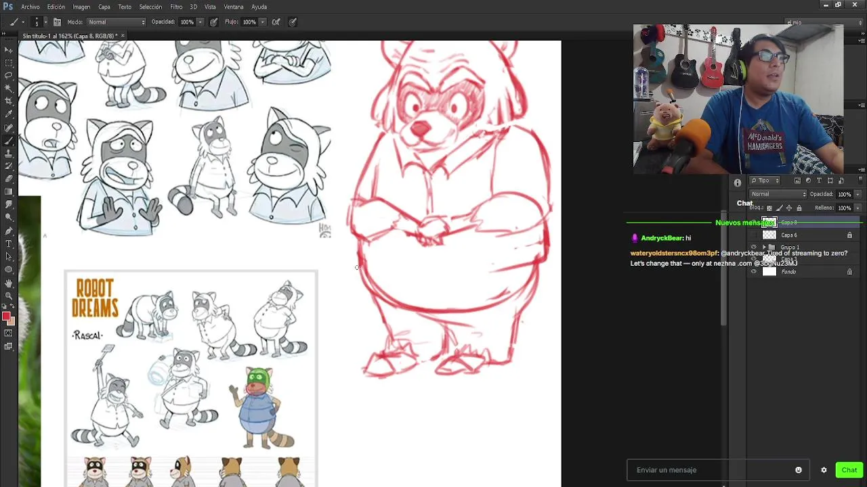Select the Clone Stamp tool
Viewport: 867px width, 487px height.
(8, 153)
